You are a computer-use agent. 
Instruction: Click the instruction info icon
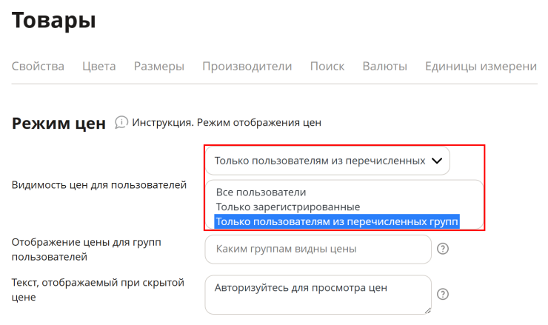click(121, 122)
